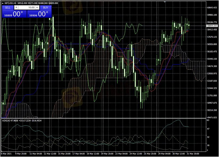Click the 8 Mar 2021 date label
The image size is (219, 157).
pos(6,154)
